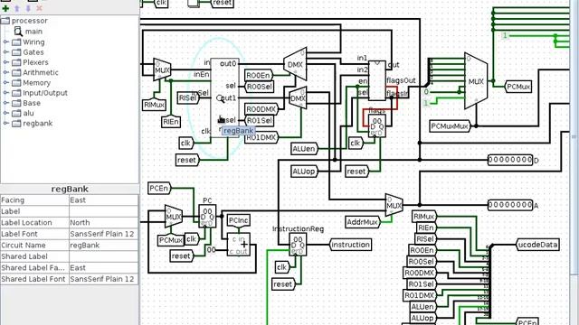Viewport: 579px width, 325px height.
Task: Click the ALUop tunnel left of the ALU
Action: coord(304,172)
